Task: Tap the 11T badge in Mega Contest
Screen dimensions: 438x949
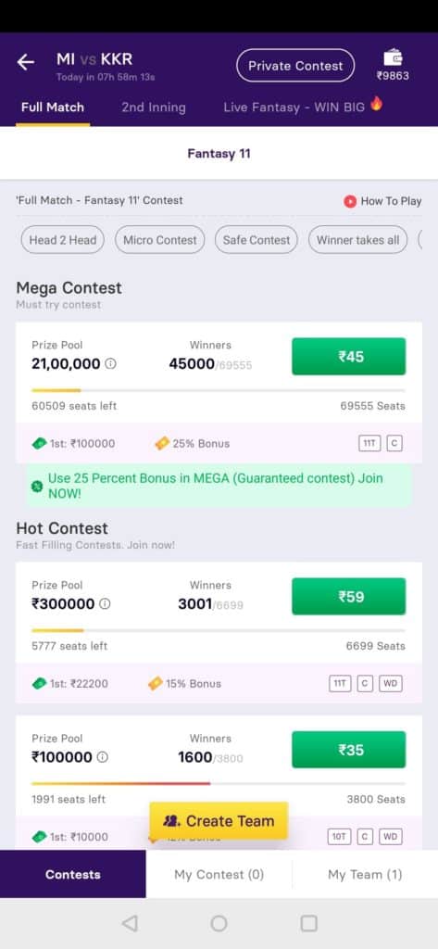Action: point(370,444)
